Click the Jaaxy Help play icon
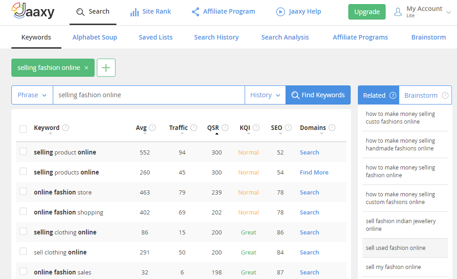The image size is (457, 279). coord(281,12)
